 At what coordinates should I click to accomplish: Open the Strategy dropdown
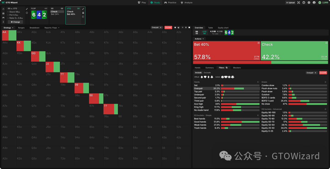click(8, 28)
